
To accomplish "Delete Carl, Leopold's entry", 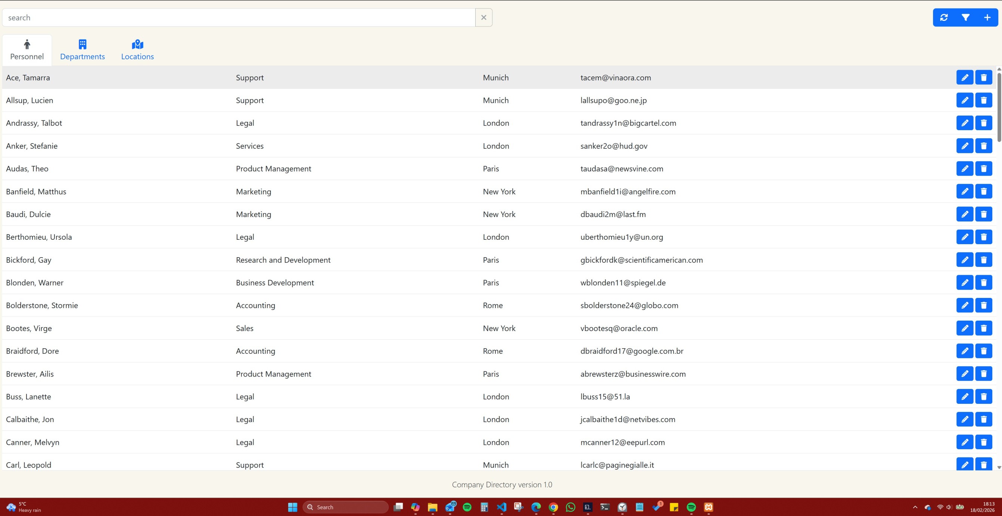I will [984, 464].
